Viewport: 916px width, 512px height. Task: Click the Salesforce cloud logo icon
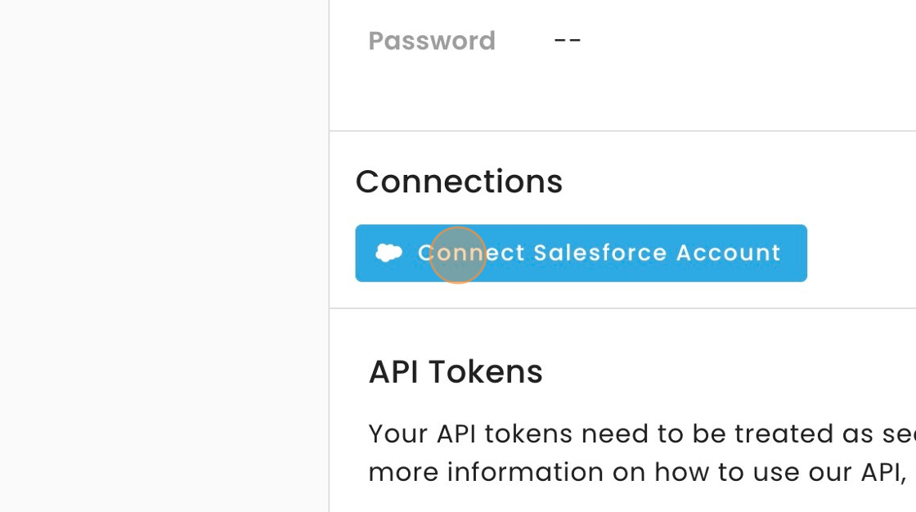click(x=388, y=254)
